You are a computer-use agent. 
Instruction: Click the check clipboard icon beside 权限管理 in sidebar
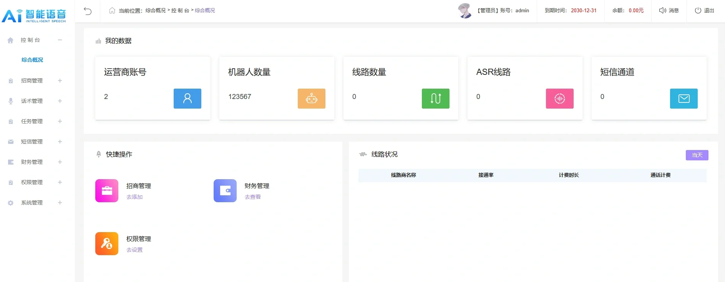point(11,183)
